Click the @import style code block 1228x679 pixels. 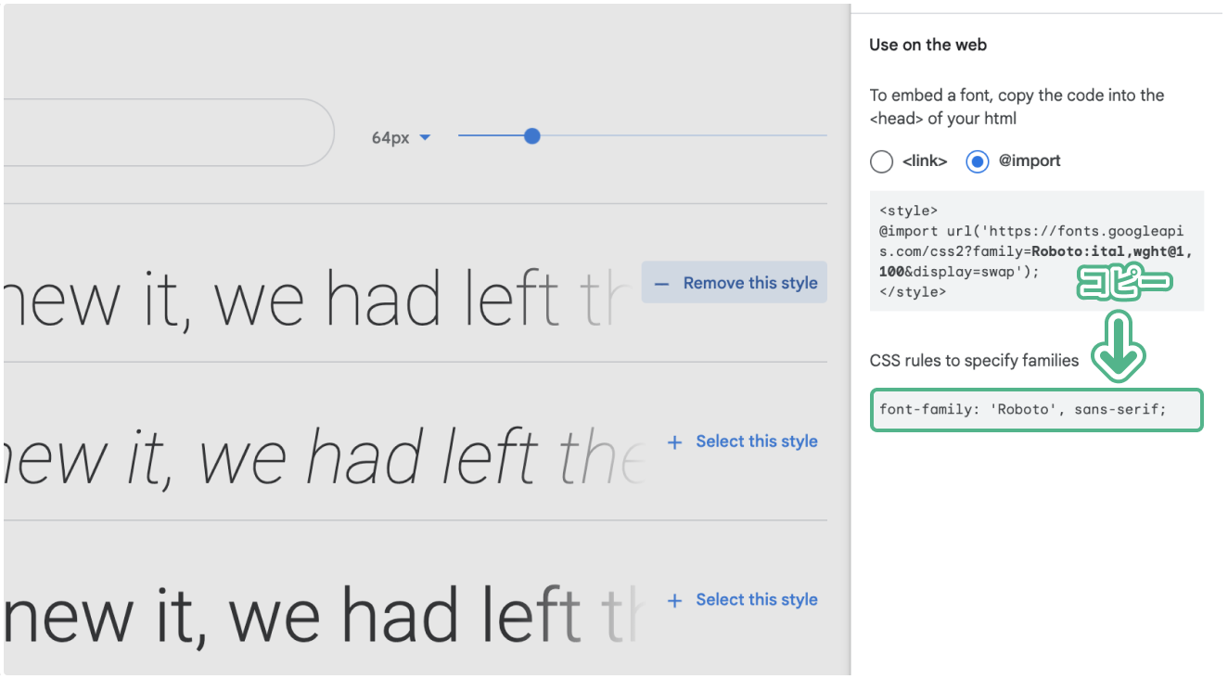click(1036, 250)
